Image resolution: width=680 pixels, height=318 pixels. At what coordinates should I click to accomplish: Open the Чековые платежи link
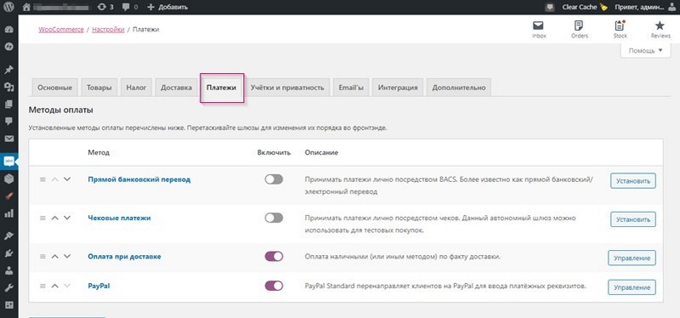(119, 218)
